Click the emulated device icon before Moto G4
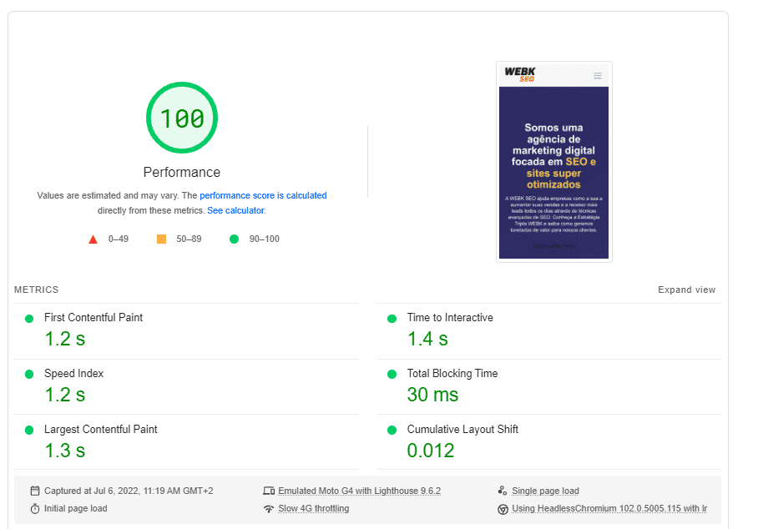 click(x=269, y=491)
